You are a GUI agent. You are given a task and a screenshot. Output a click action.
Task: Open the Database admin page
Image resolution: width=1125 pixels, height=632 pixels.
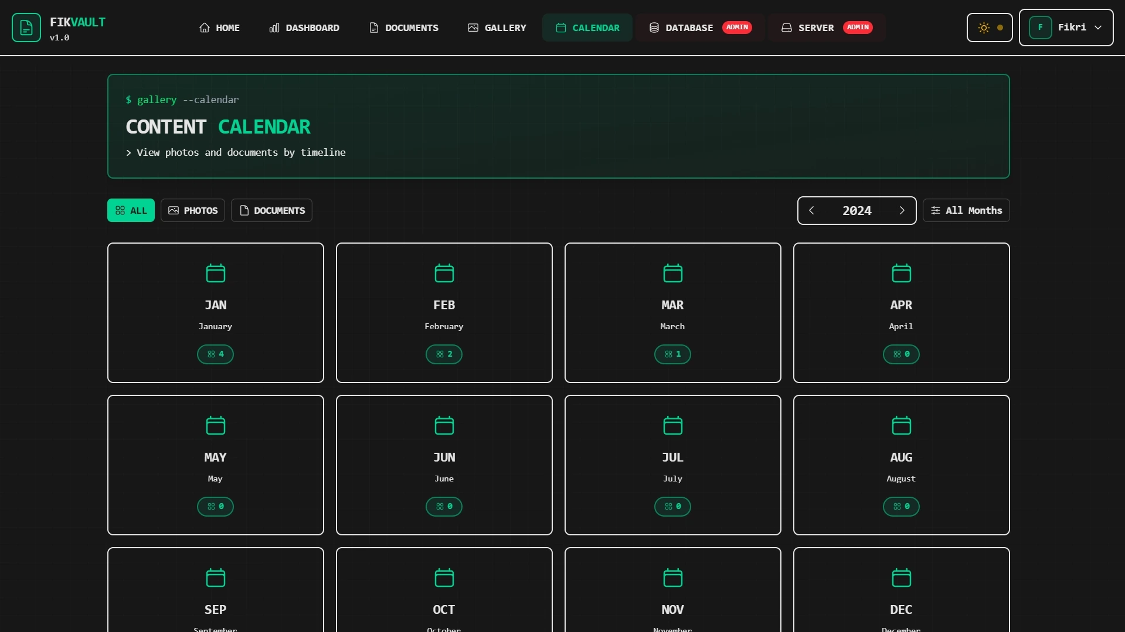point(701,28)
